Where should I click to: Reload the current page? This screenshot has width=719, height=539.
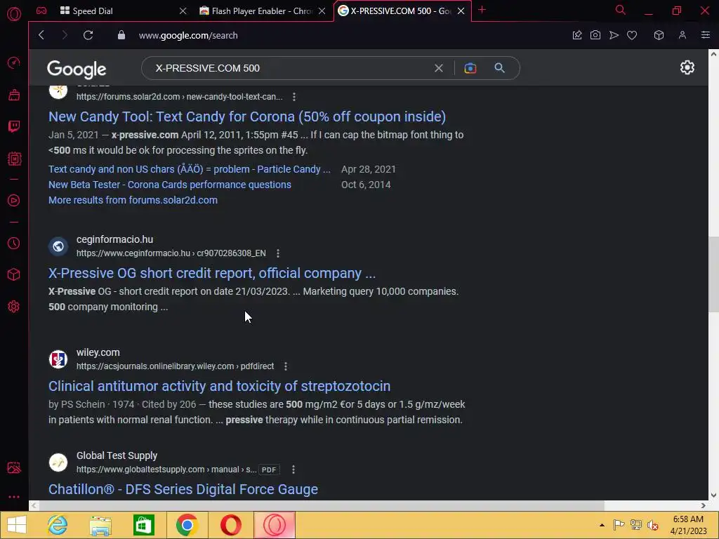88,35
